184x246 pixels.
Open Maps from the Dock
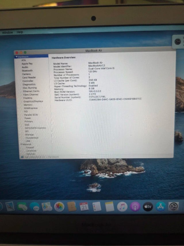click(47, 206)
